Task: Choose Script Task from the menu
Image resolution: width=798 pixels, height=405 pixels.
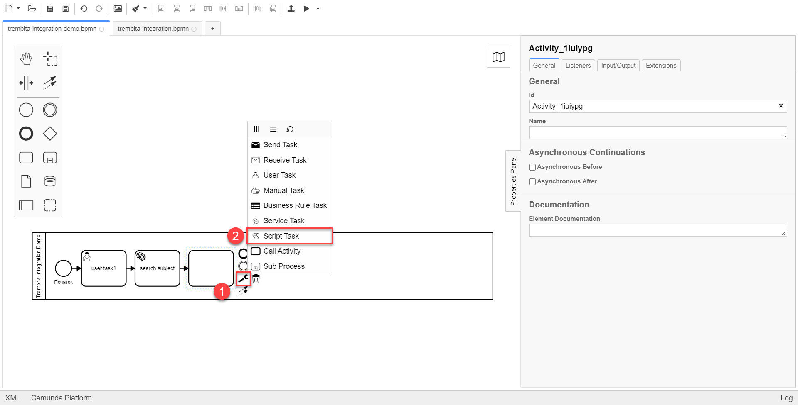Action: (281, 236)
